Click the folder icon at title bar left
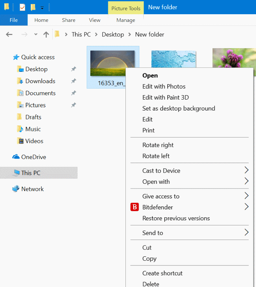256x287 pixels. pyautogui.click(x=7, y=7)
